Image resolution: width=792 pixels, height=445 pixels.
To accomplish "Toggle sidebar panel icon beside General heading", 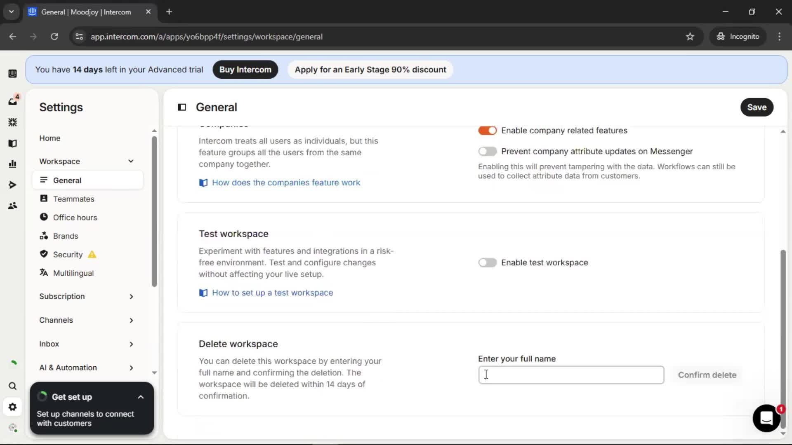I will 182,107.
